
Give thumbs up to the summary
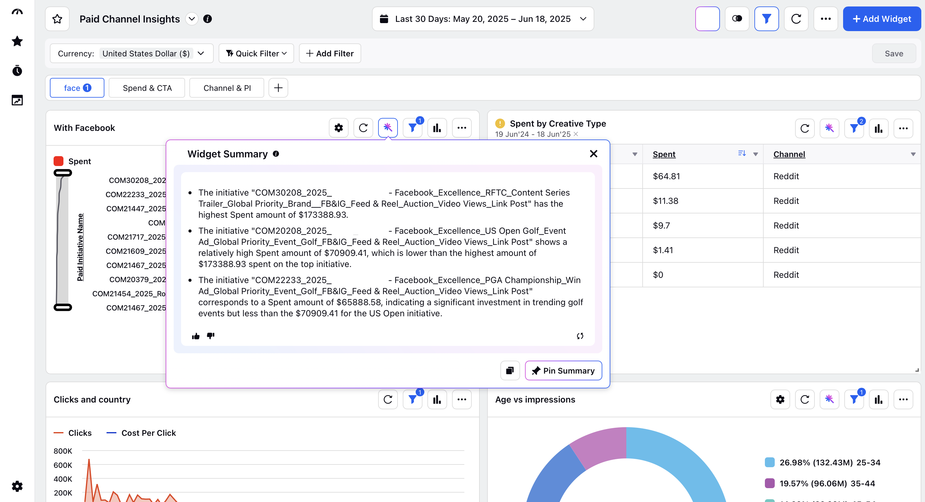pos(196,336)
